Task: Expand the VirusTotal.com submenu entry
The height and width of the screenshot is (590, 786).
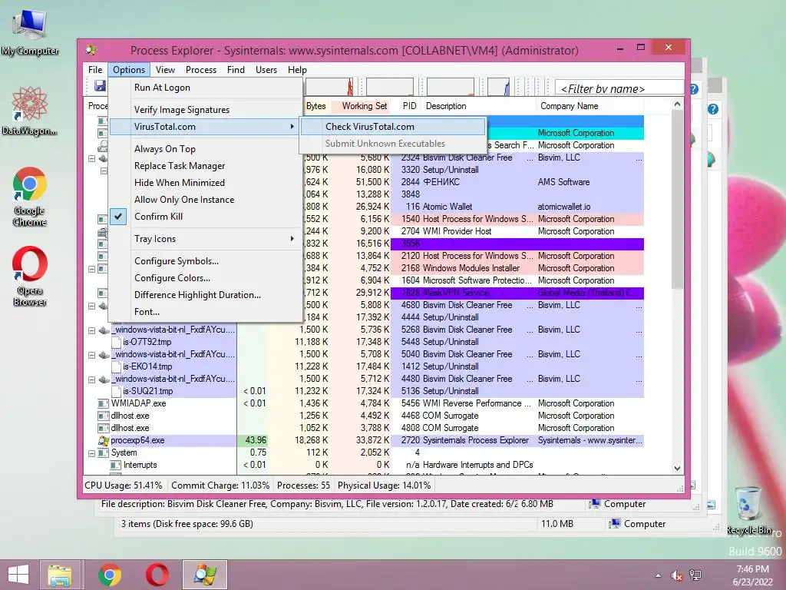Action: pyautogui.click(x=205, y=127)
